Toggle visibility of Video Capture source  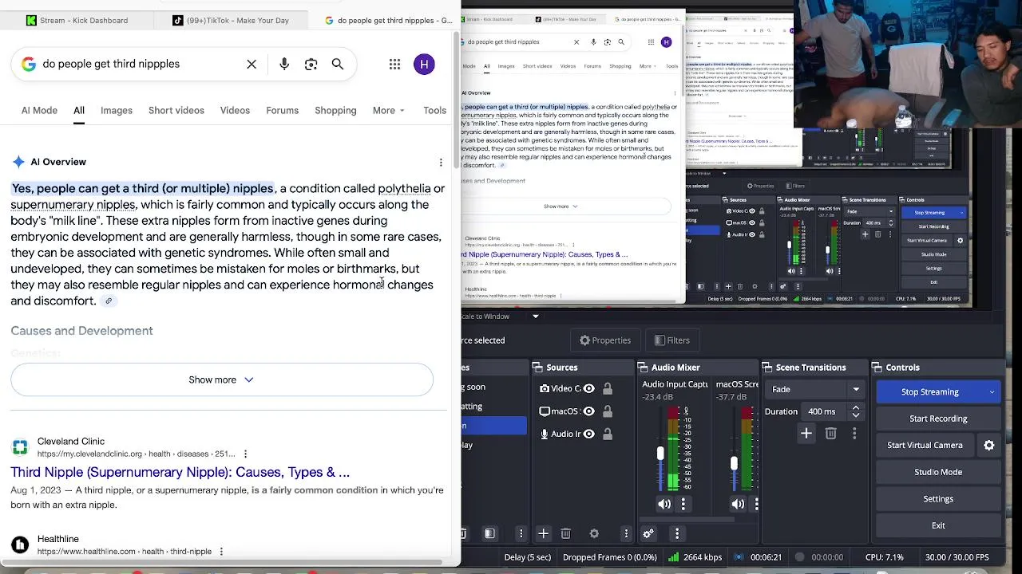pos(589,388)
